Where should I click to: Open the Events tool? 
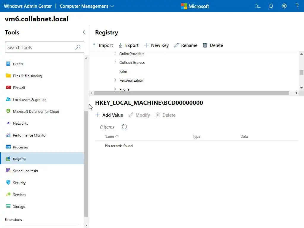[42, 64]
